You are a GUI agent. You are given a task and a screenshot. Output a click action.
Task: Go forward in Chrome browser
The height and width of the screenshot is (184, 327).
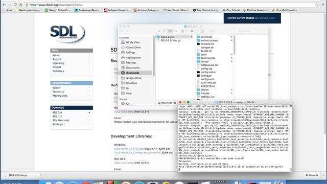(x=10, y=5)
